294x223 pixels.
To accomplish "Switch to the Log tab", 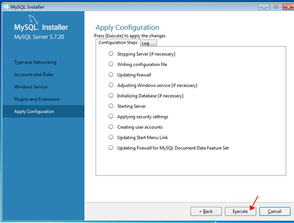I will click(x=149, y=43).
